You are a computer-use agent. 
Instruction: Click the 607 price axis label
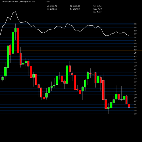pyautogui.click(x=135, y=28)
